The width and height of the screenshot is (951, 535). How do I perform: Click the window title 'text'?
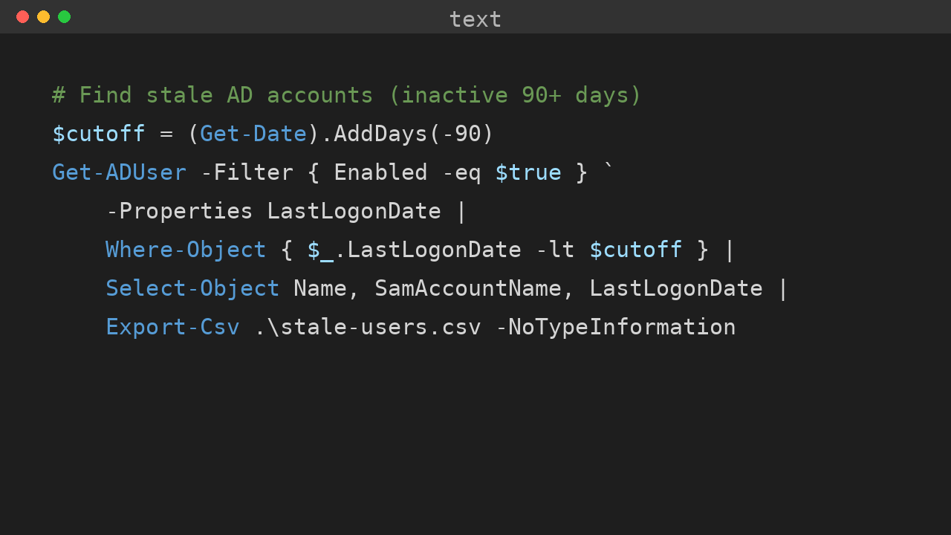pyautogui.click(x=475, y=19)
